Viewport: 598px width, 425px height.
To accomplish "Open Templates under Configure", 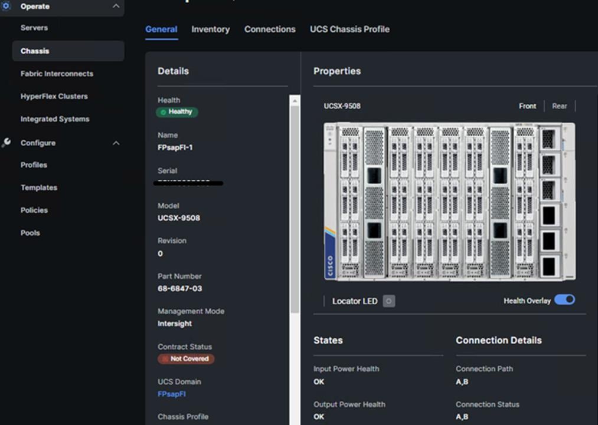I will [39, 188].
